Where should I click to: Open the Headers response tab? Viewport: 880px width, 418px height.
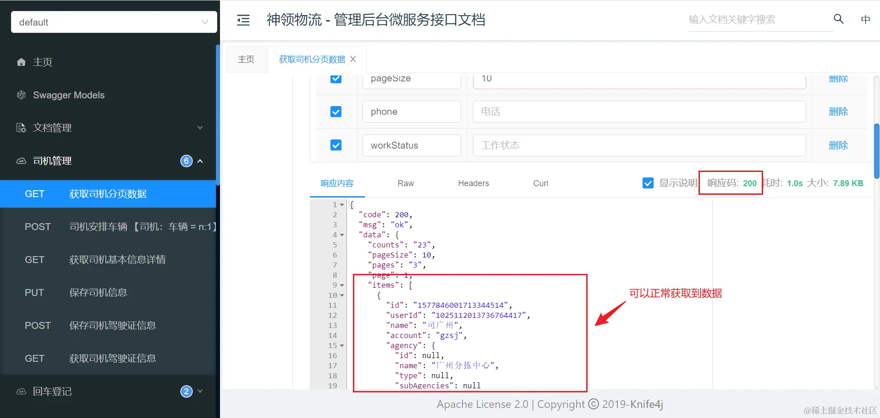pos(473,183)
